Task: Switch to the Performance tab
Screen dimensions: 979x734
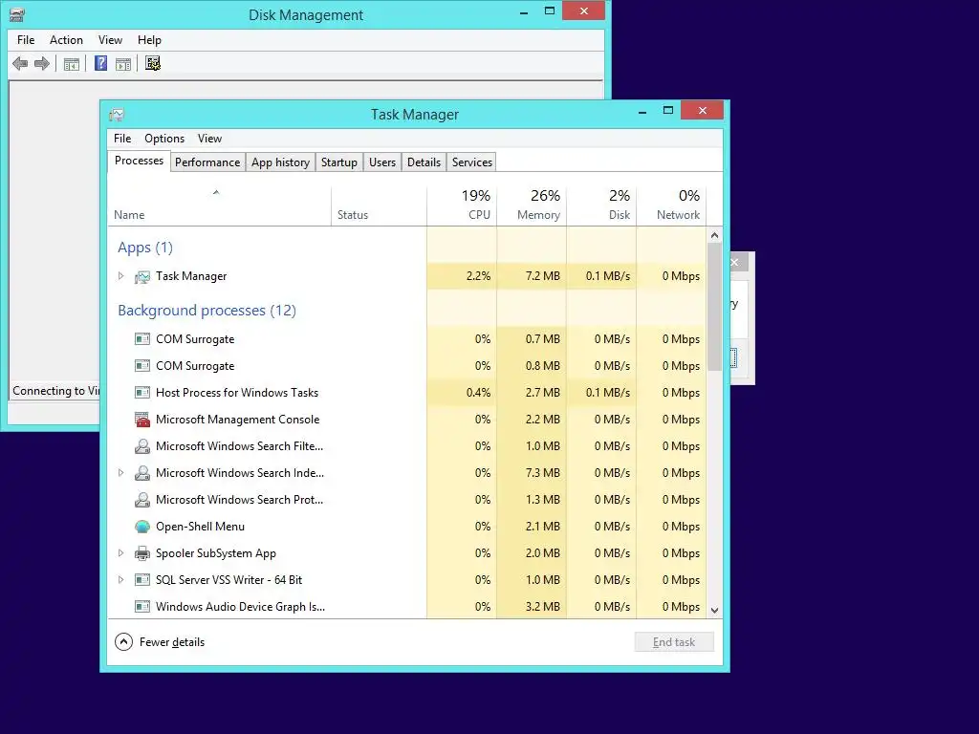Action: tap(207, 162)
